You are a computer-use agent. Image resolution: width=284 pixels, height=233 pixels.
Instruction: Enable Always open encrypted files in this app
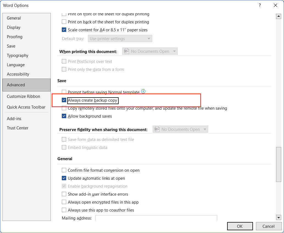point(64,202)
